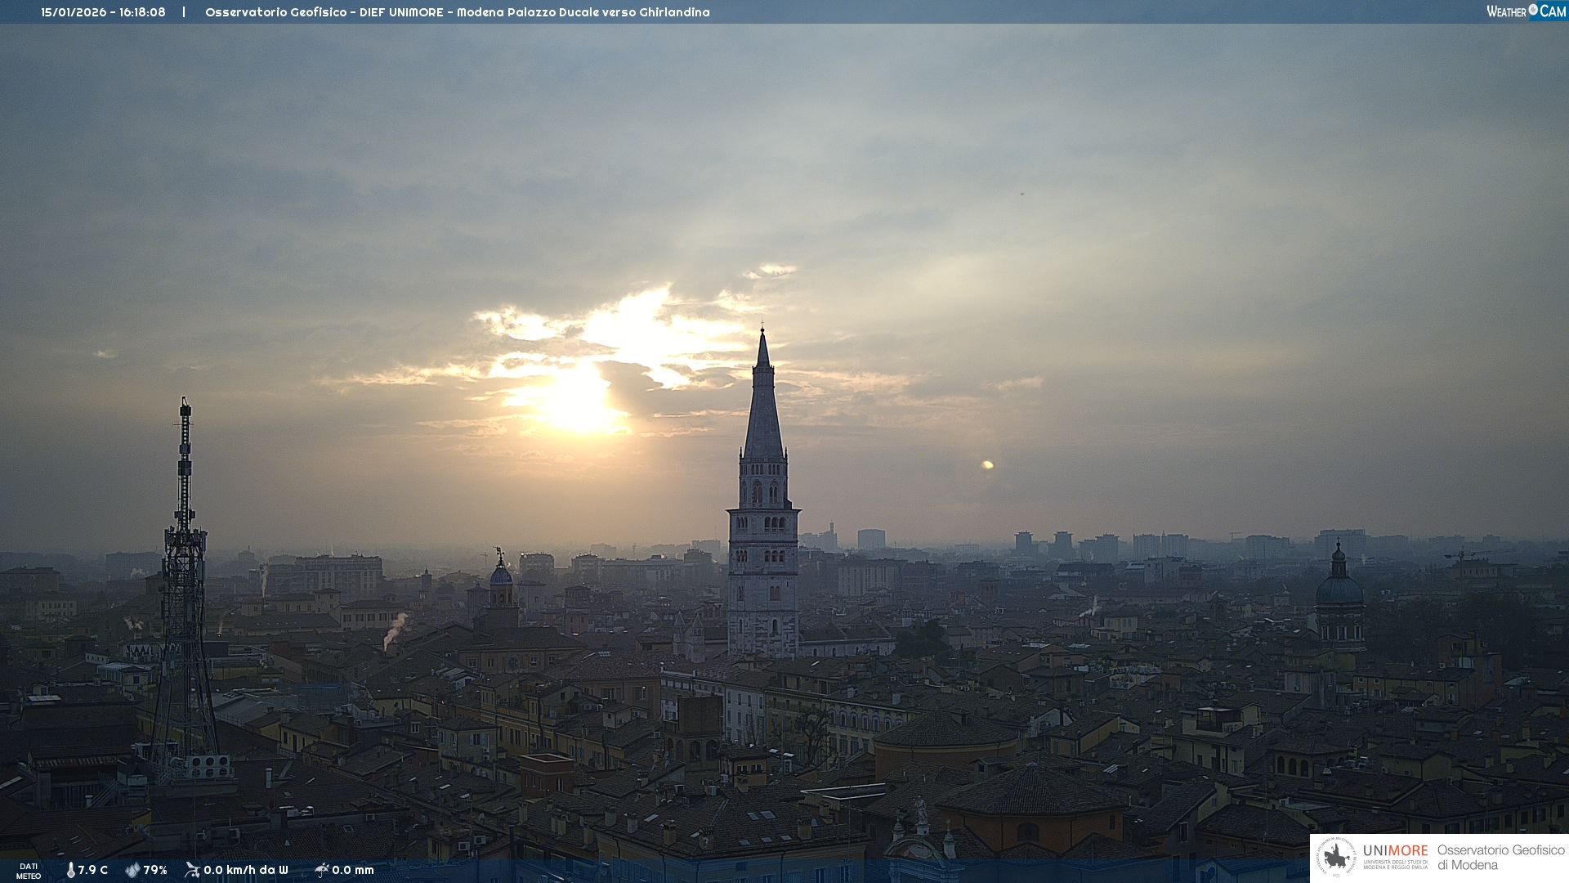Click the 79% humidity value
Screen dimensions: 1569x883
point(155,870)
